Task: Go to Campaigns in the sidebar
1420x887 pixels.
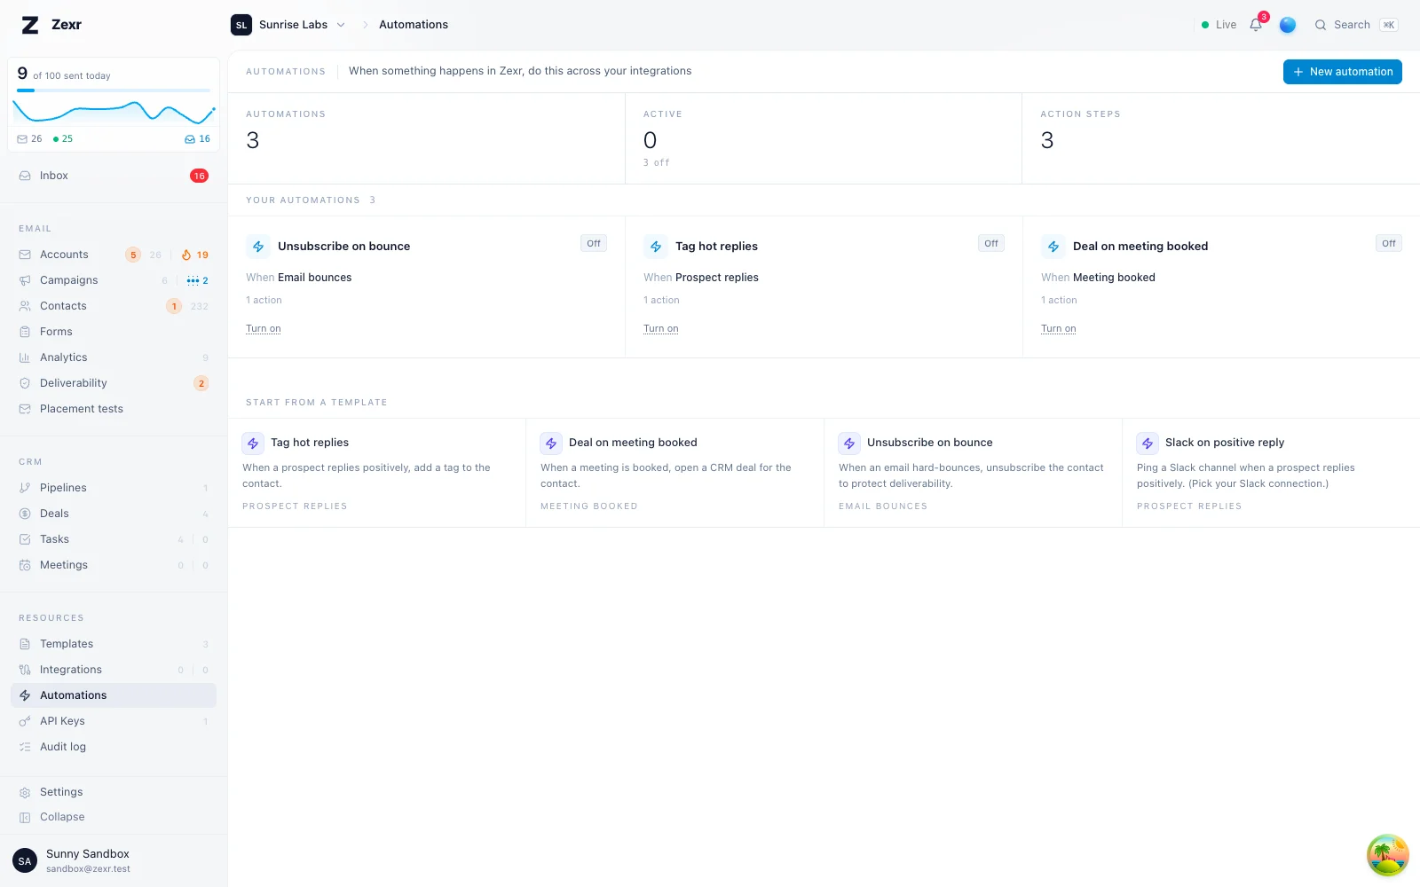Action: [114, 280]
